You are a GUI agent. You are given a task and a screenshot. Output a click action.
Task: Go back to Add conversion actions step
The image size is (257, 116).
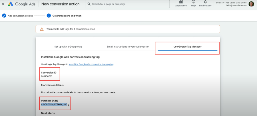tap(20, 16)
